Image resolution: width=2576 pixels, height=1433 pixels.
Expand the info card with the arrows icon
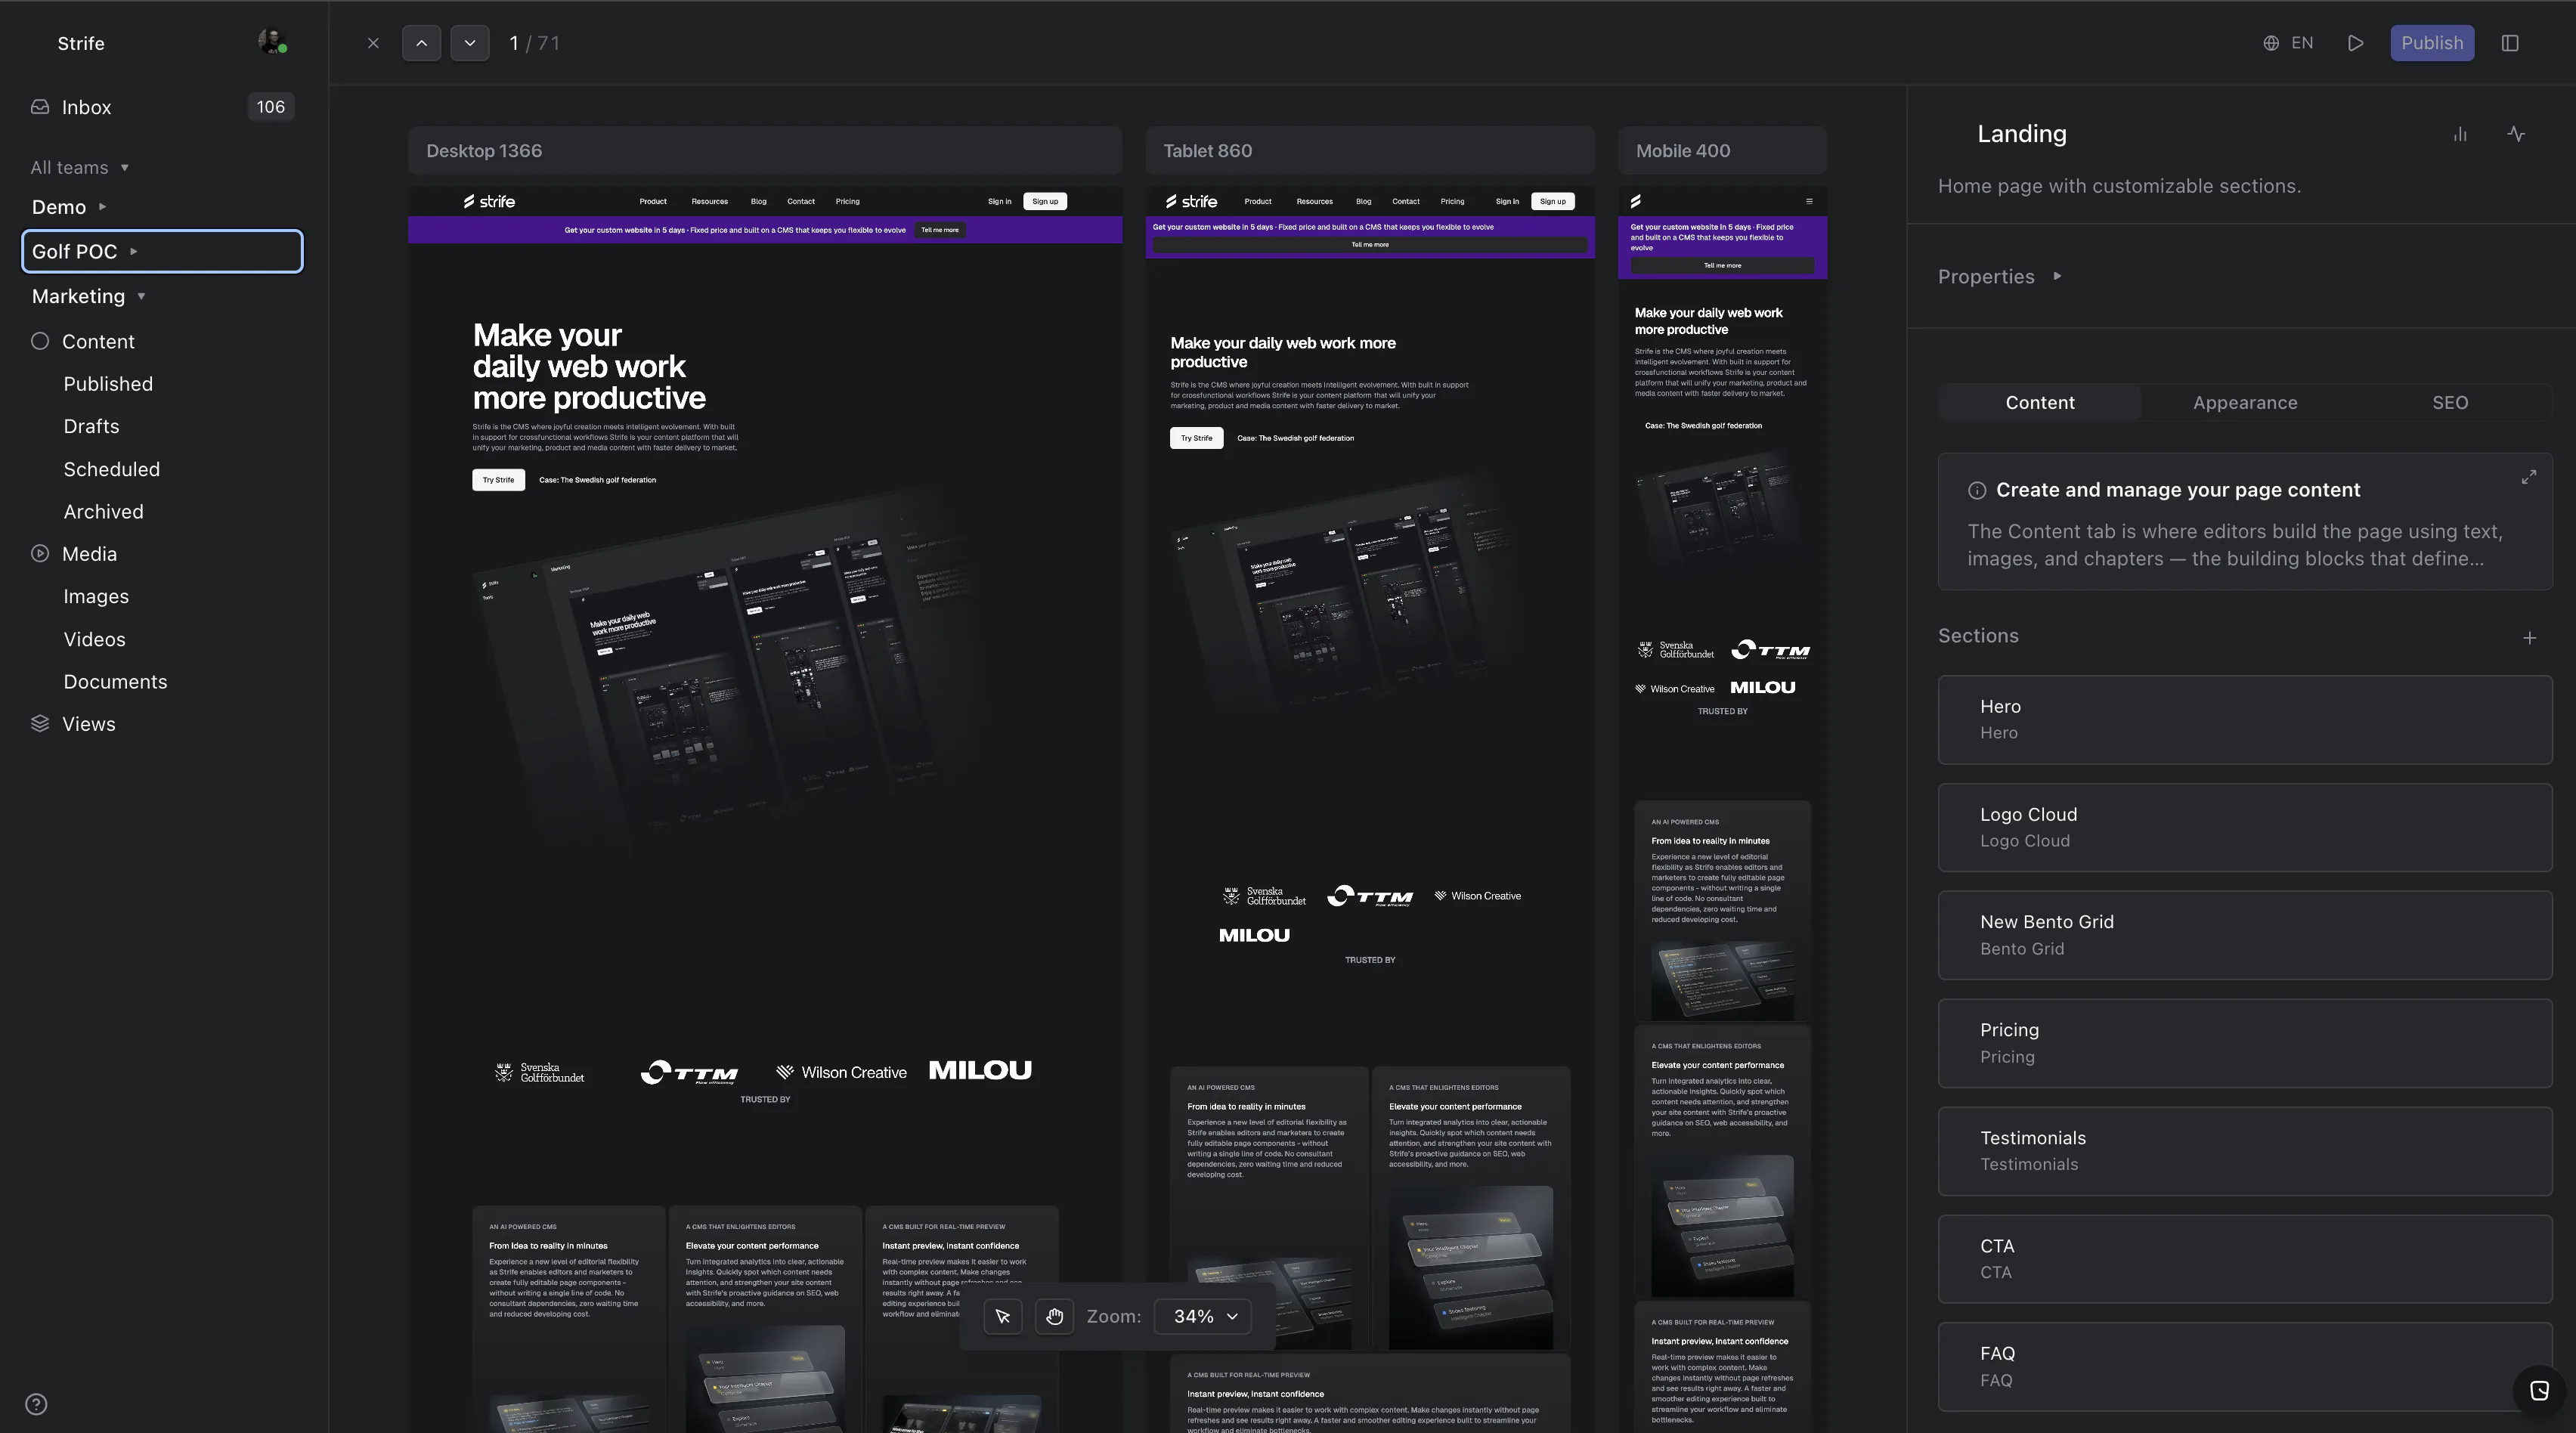tap(2528, 477)
